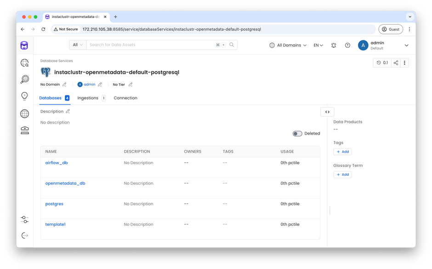Click the admin avatar in header
This screenshot has width=432, height=269.
(x=363, y=45)
